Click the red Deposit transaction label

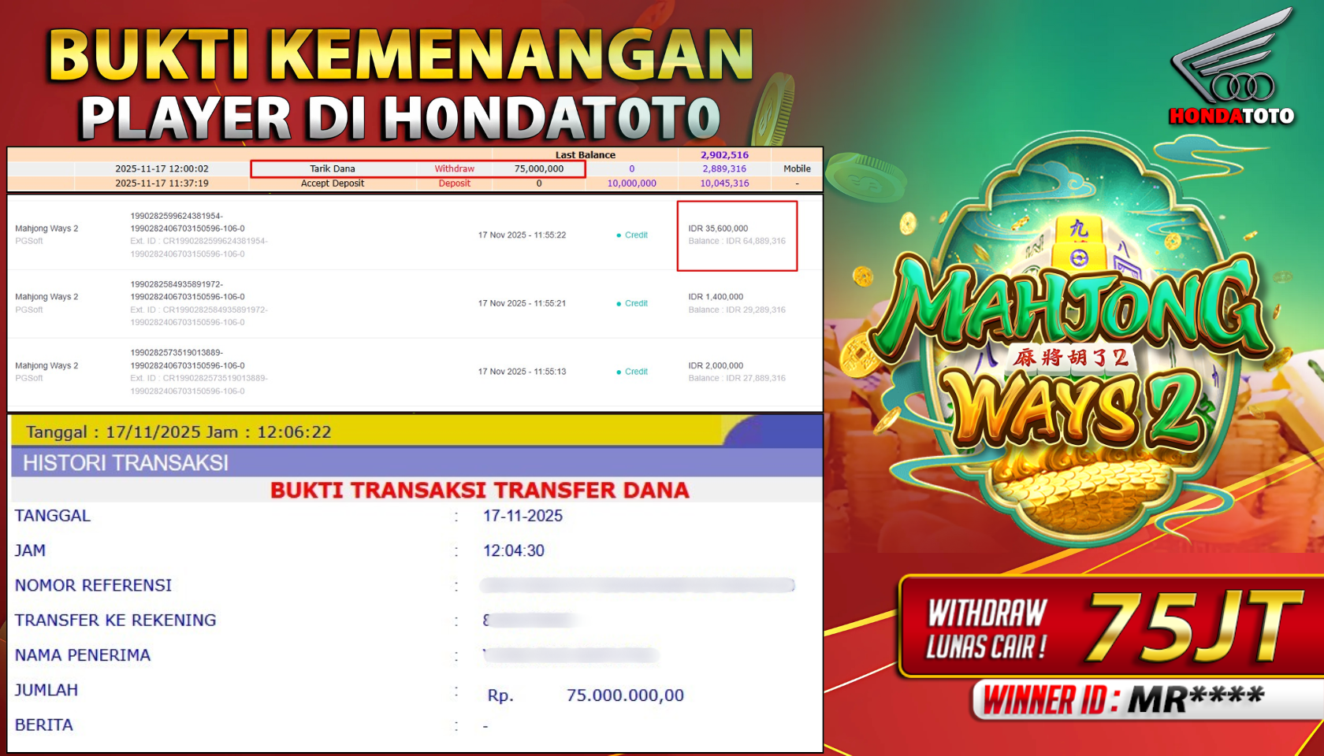click(x=455, y=183)
